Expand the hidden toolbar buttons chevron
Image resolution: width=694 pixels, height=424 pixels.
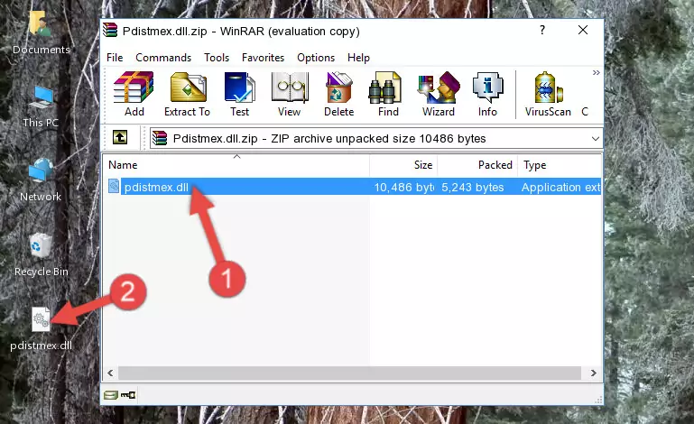(597, 72)
